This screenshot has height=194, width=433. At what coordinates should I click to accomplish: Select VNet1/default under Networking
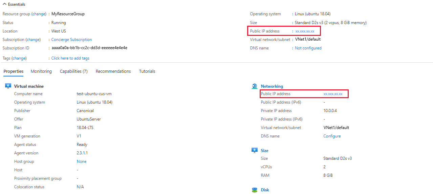(336, 128)
